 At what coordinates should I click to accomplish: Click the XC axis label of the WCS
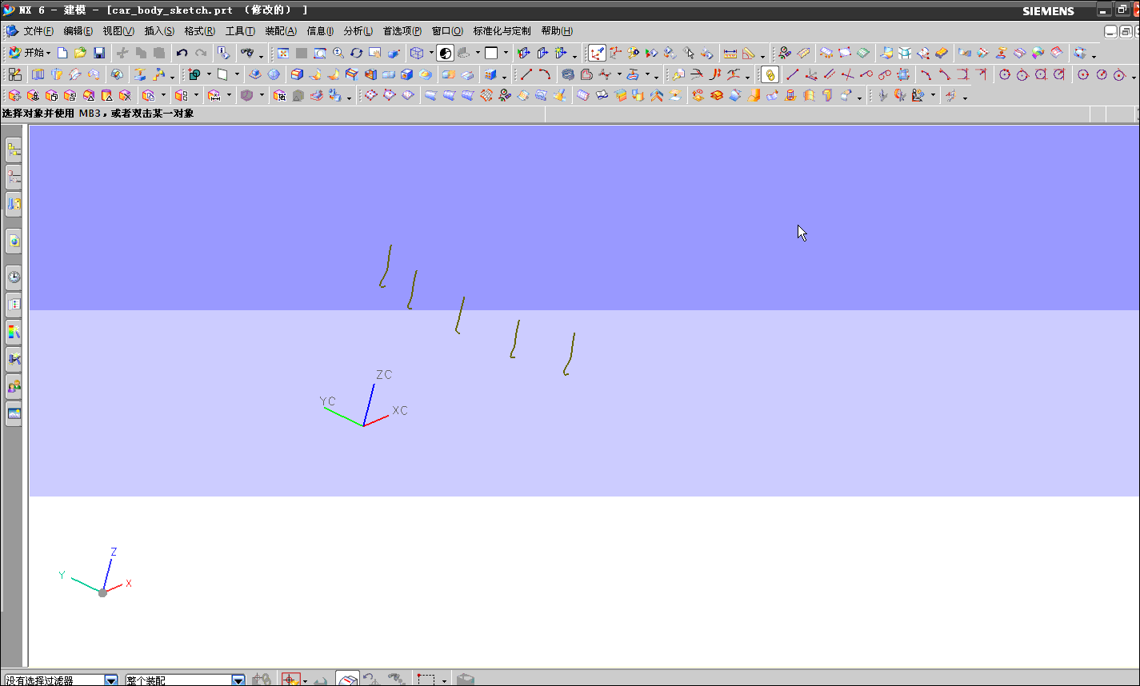click(x=400, y=410)
